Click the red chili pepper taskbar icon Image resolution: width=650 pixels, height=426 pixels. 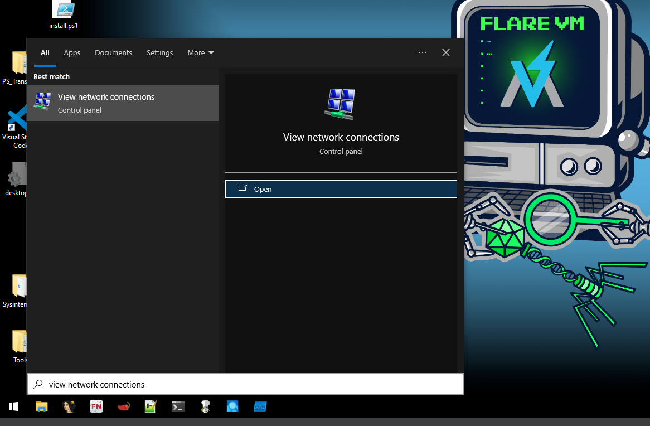[x=124, y=406]
